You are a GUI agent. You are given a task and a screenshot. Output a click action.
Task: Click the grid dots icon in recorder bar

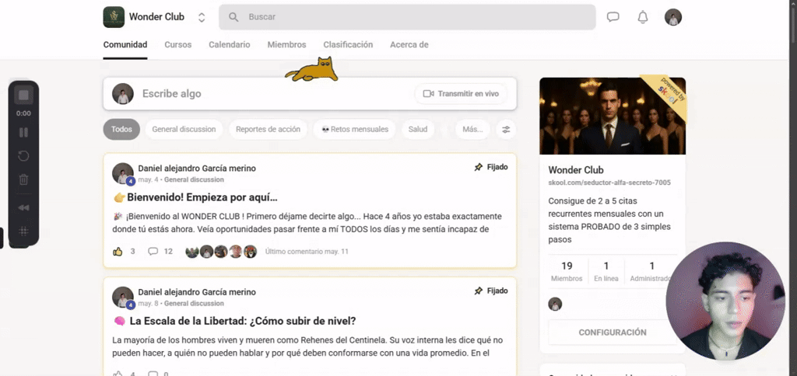pos(23,232)
